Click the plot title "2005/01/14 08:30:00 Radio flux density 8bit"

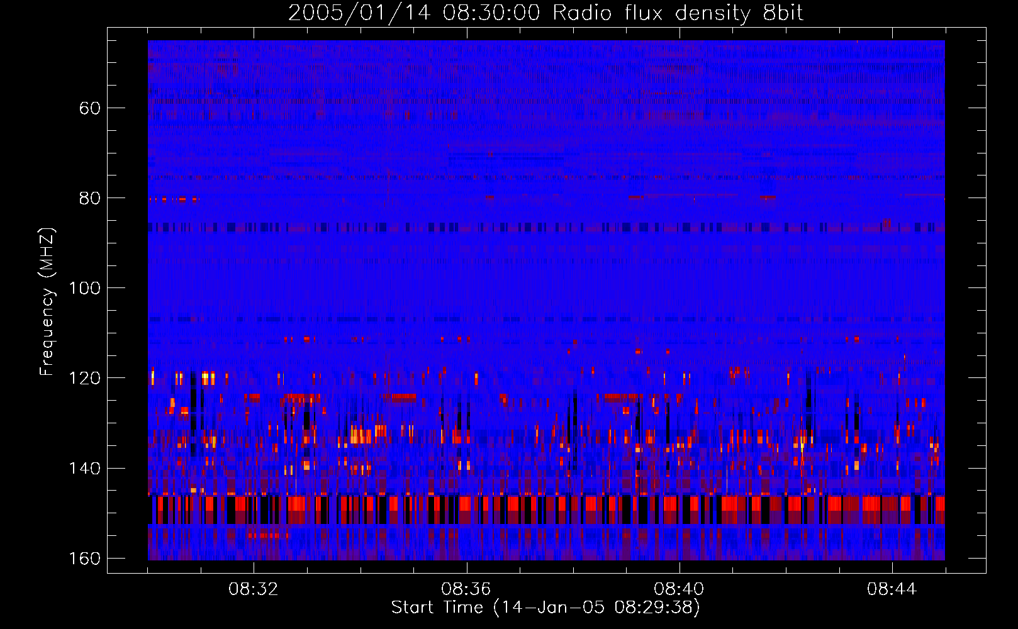(x=545, y=13)
